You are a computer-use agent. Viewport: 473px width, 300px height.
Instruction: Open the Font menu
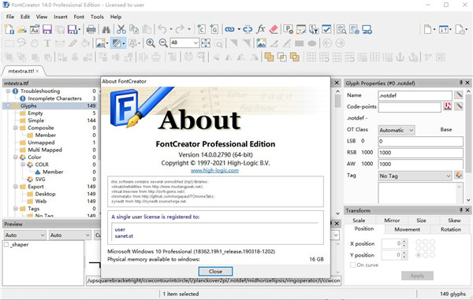pos(79,17)
